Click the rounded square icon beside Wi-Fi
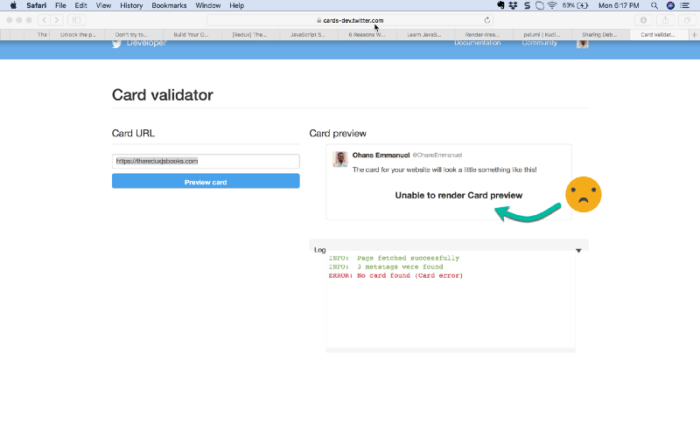This screenshot has height=437, width=700. (x=540, y=5)
